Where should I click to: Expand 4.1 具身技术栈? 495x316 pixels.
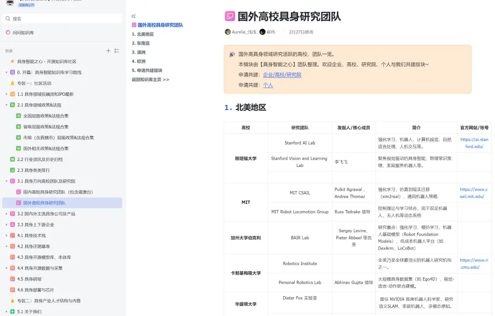click(6, 235)
